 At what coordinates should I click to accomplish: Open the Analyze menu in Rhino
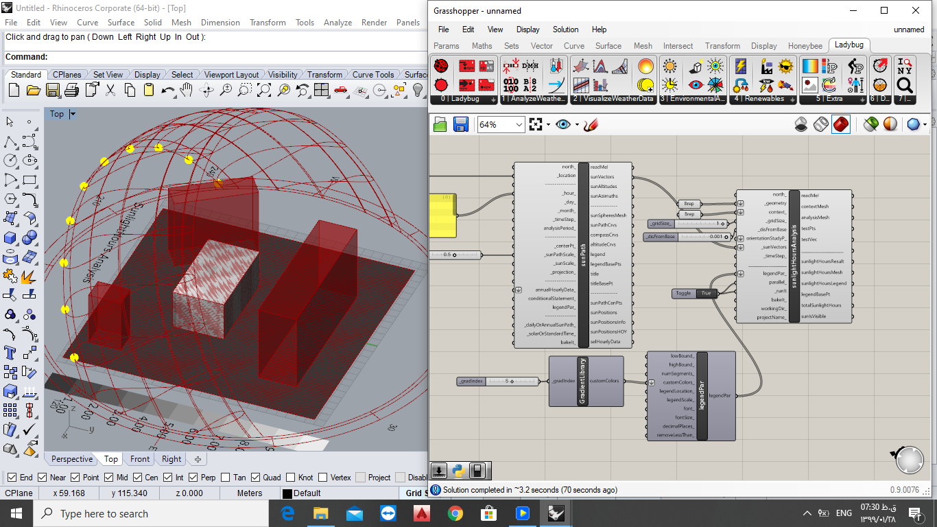click(338, 23)
